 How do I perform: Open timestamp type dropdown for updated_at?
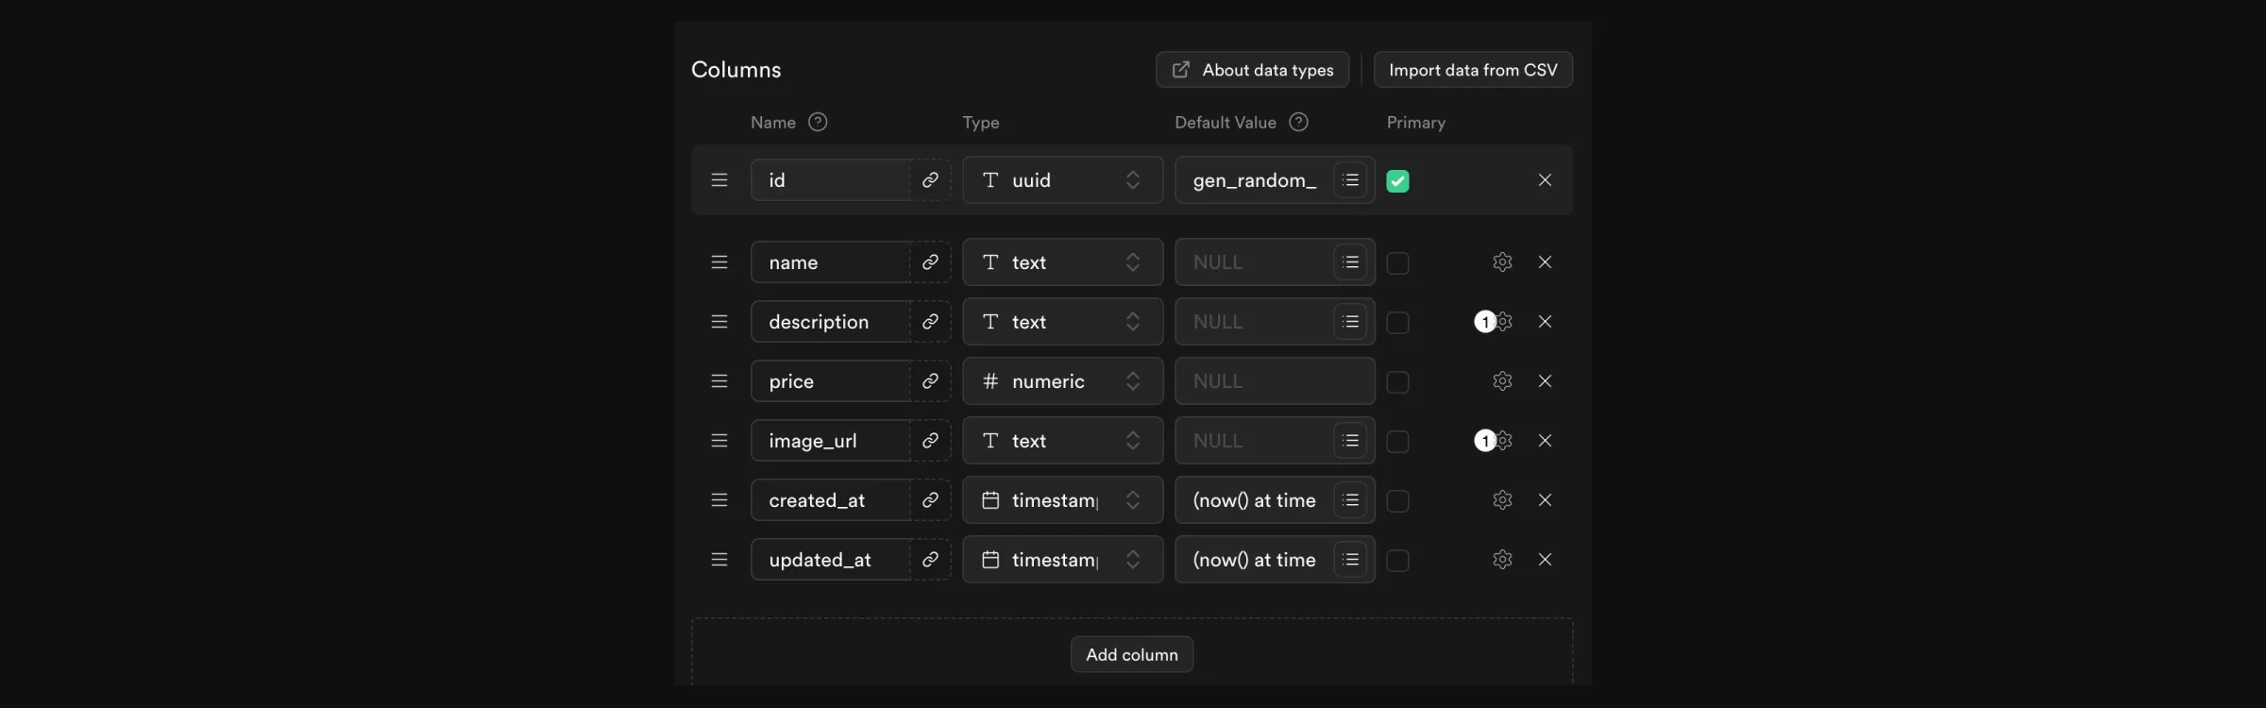(1063, 560)
